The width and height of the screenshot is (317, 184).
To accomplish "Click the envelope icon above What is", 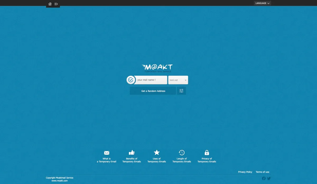I will 106,152.
